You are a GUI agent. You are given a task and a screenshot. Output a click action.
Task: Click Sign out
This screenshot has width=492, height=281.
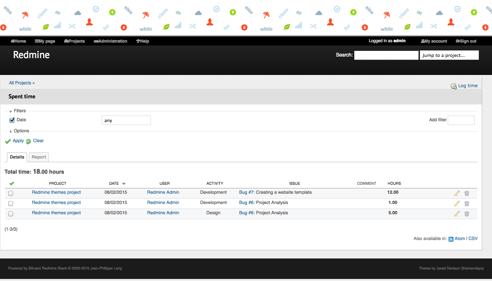point(466,41)
